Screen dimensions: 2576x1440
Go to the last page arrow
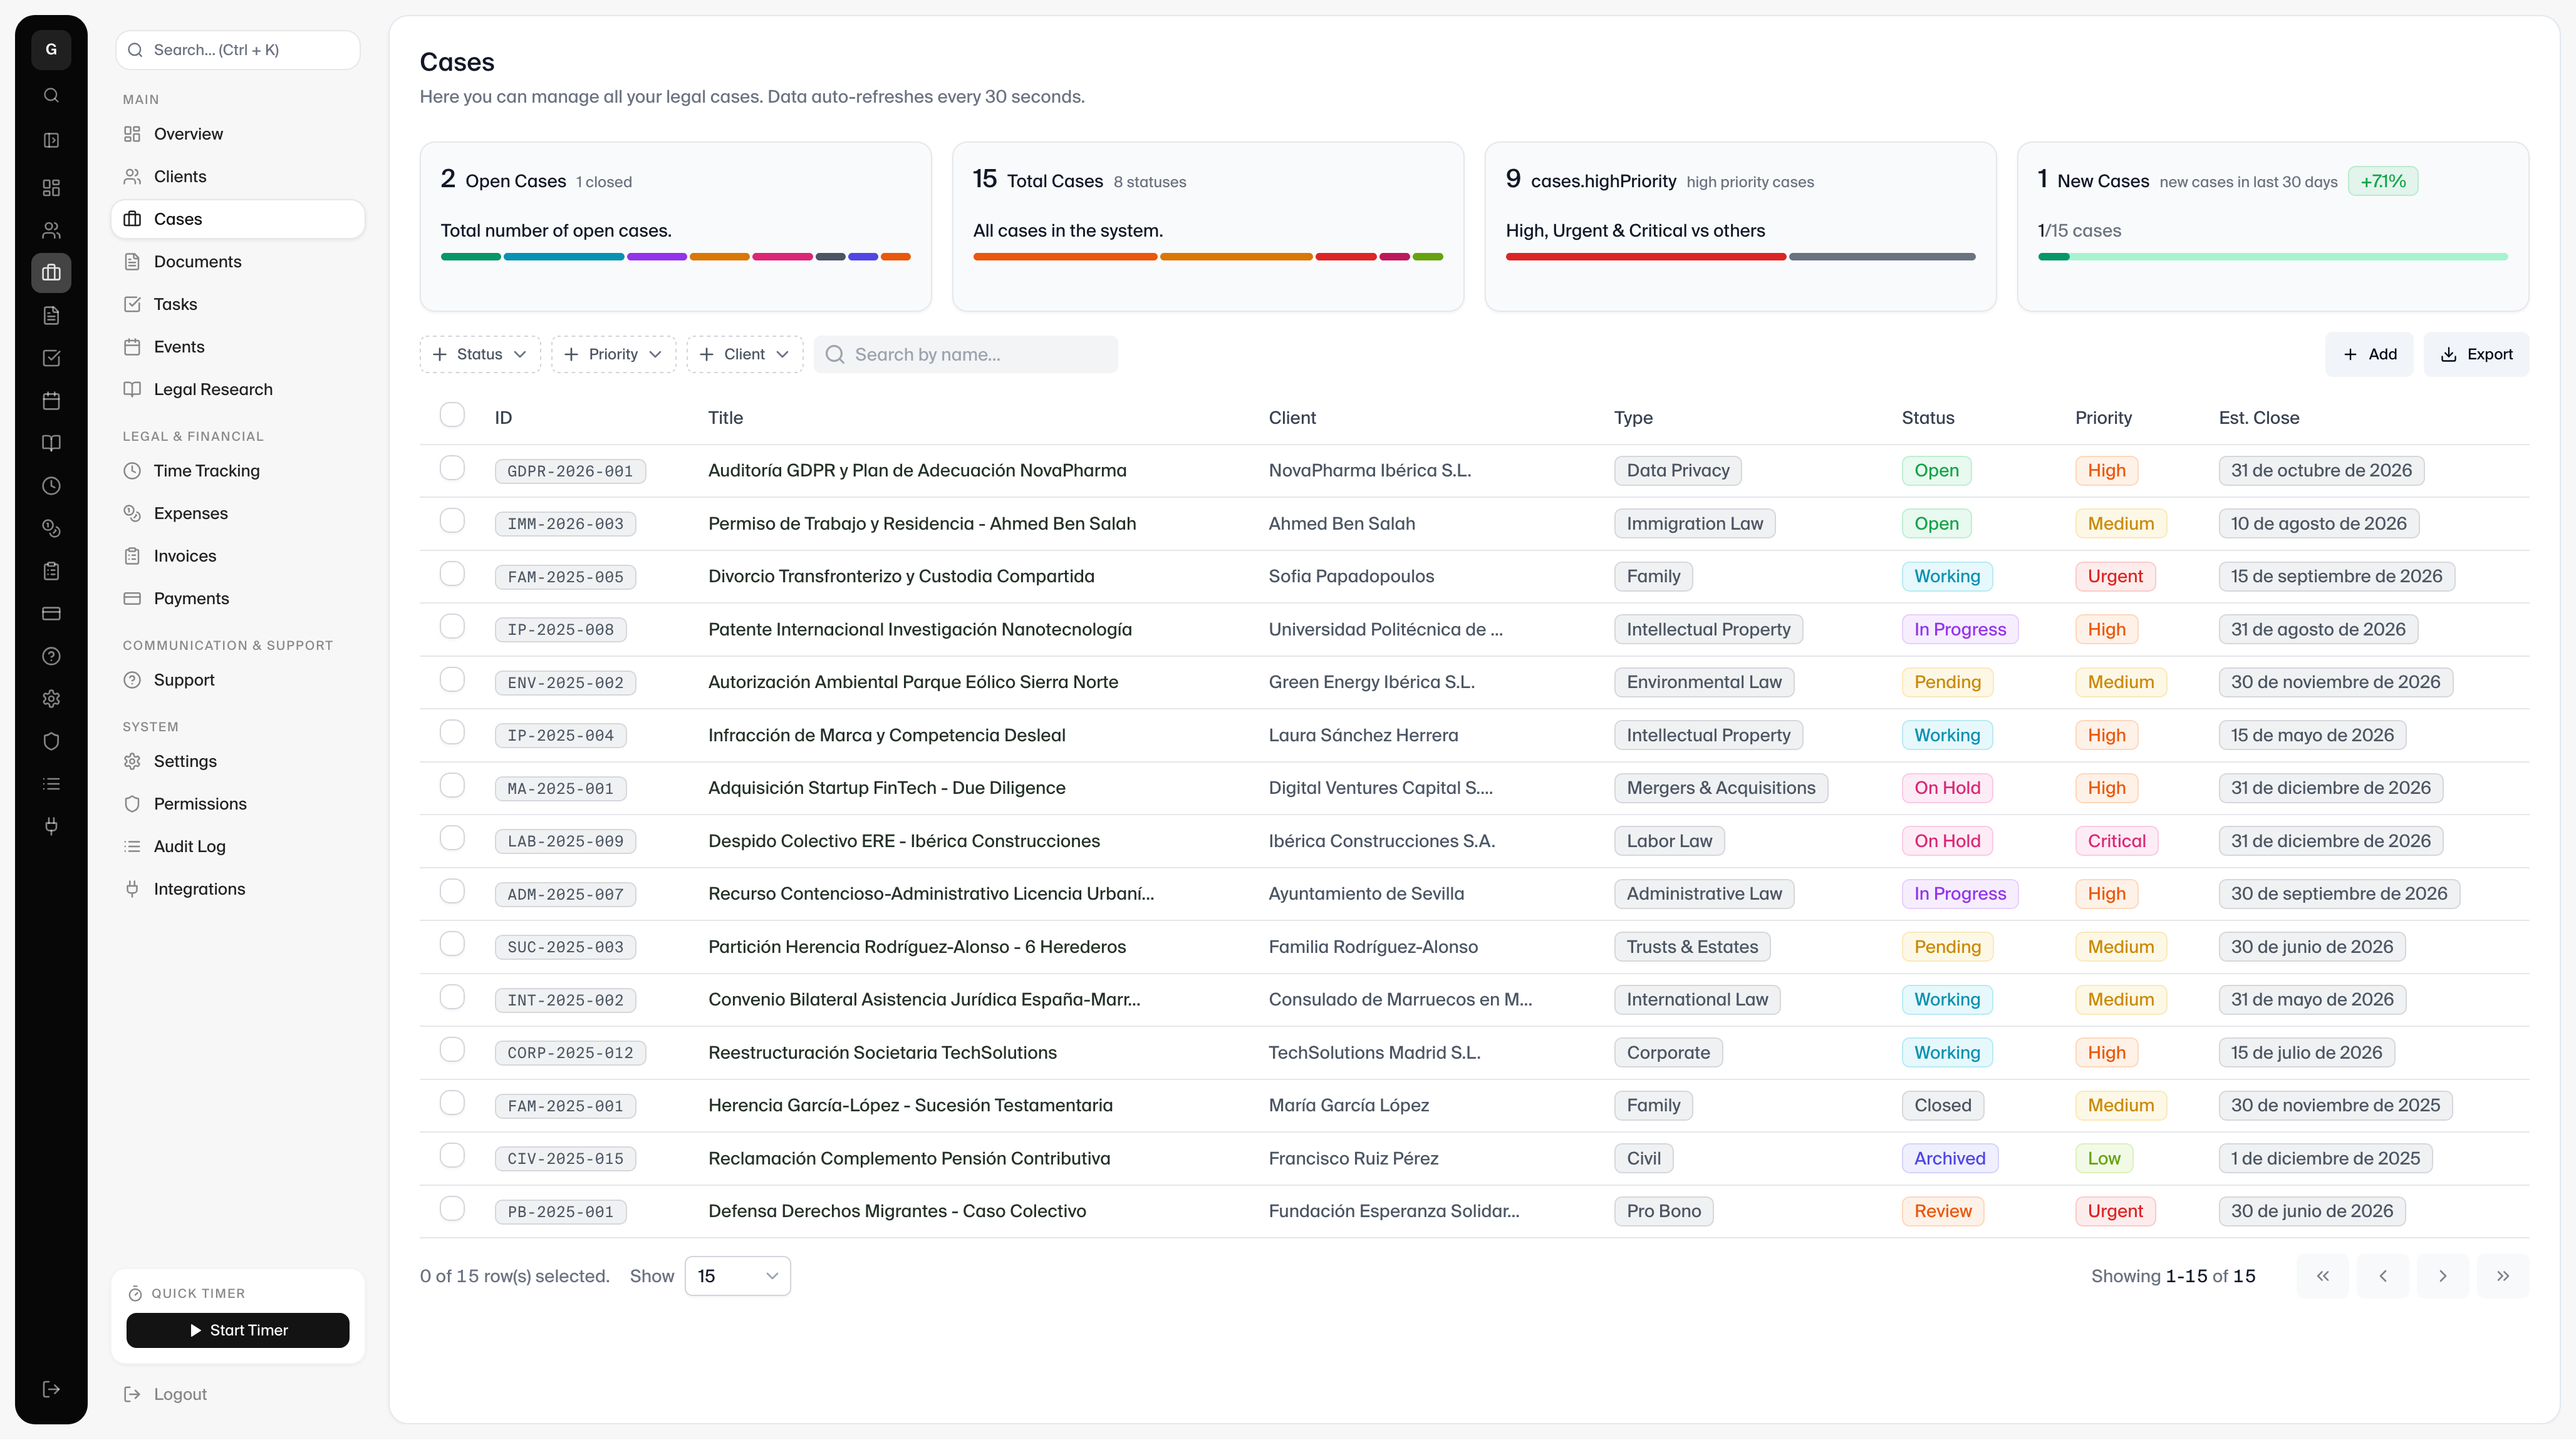click(2502, 1276)
